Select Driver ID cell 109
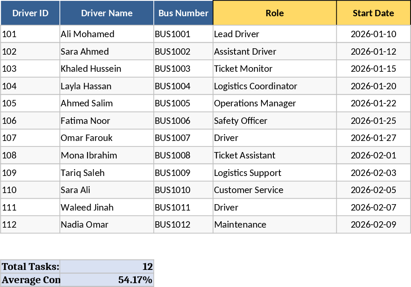 point(30,173)
